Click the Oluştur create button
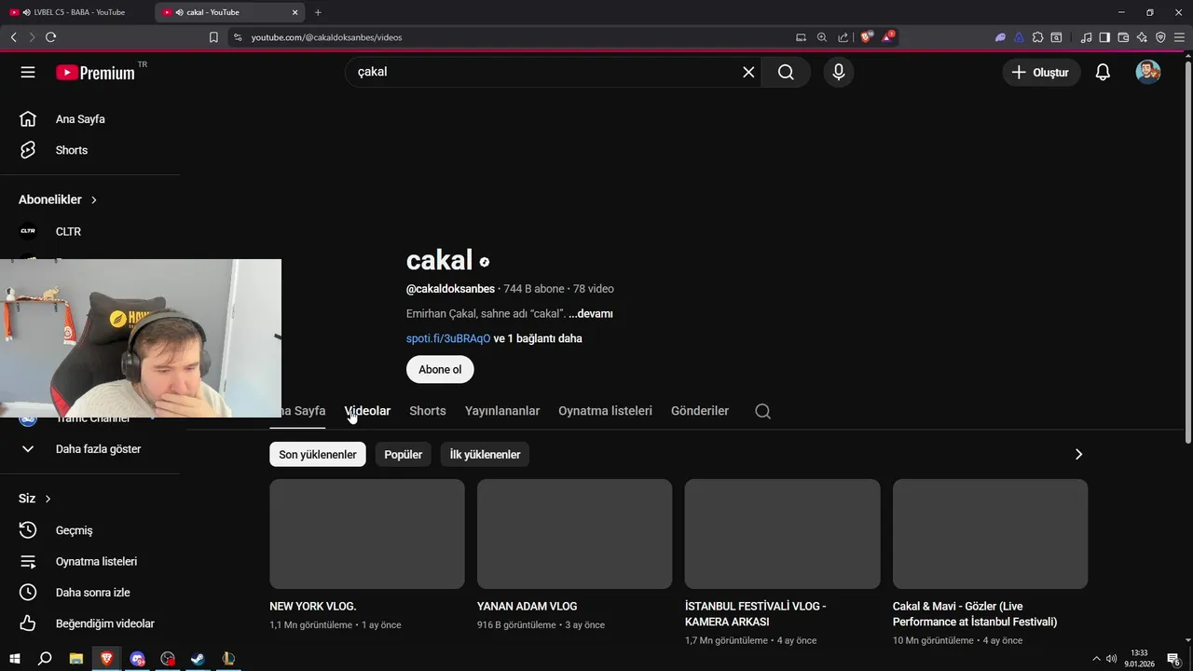This screenshot has height=671, width=1193. [x=1041, y=72]
